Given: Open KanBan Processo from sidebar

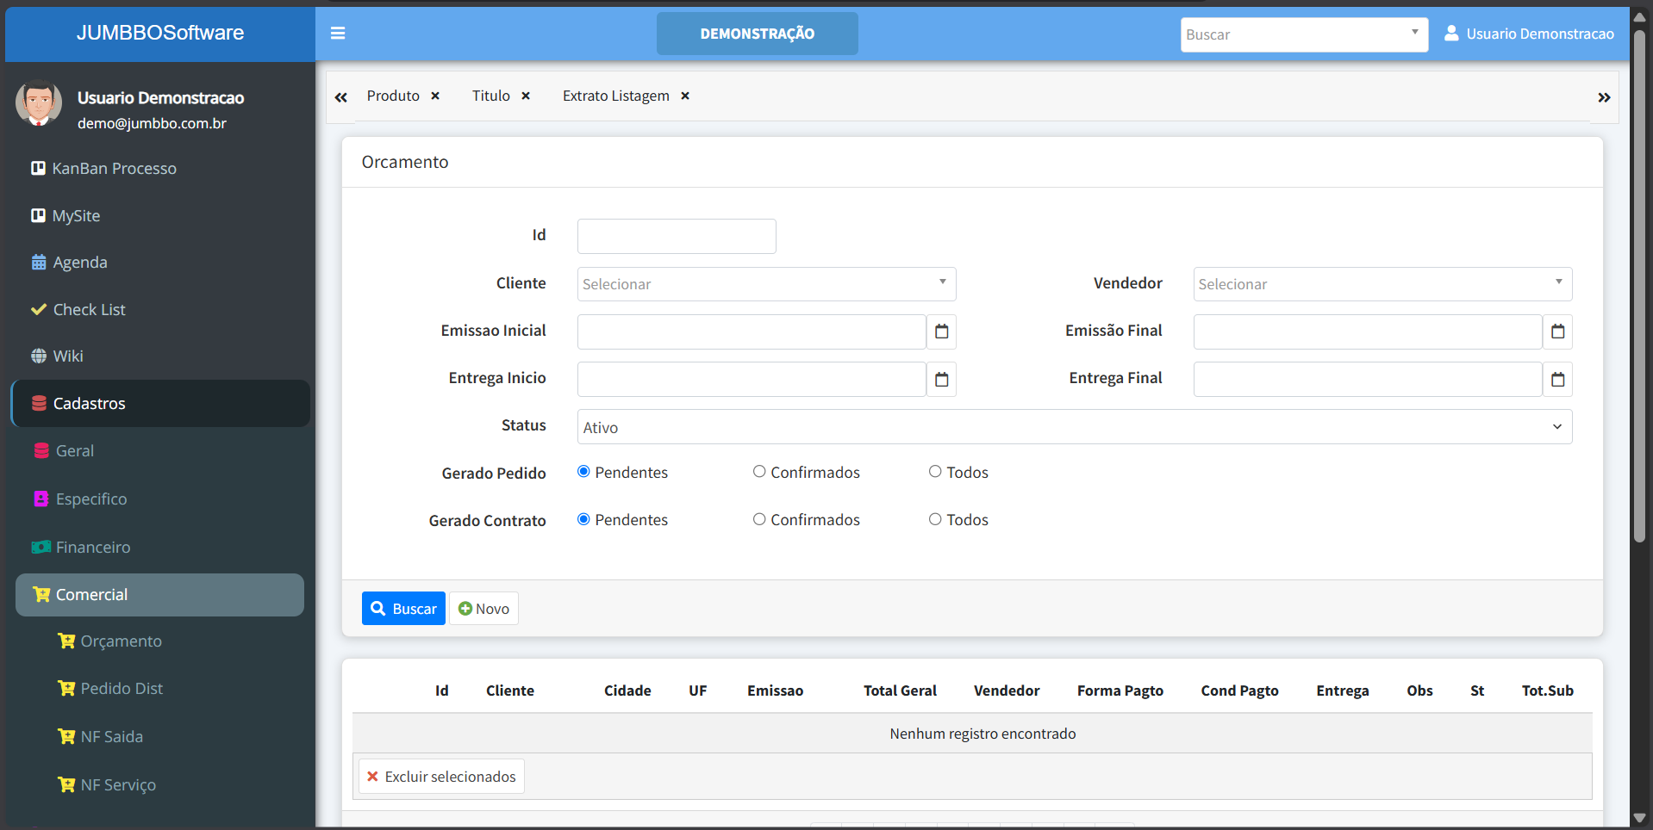Looking at the screenshot, I should pyautogui.click(x=114, y=168).
